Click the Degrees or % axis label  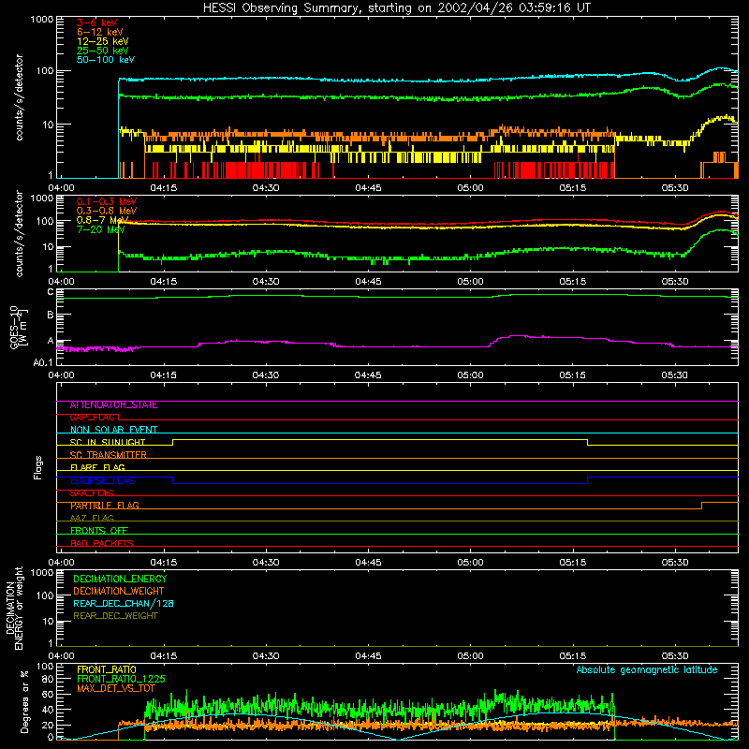click(x=24, y=701)
